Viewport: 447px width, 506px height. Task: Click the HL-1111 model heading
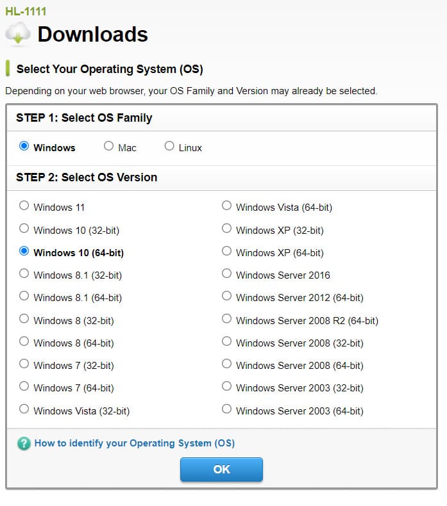(x=26, y=12)
